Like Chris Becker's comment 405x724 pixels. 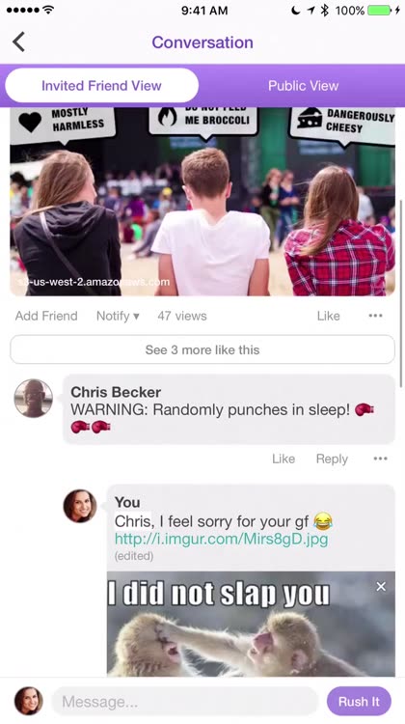283,459
